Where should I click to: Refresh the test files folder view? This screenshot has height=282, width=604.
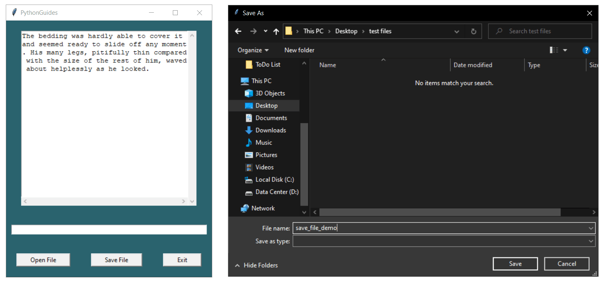pyautogui.click(x=474, y=31)
